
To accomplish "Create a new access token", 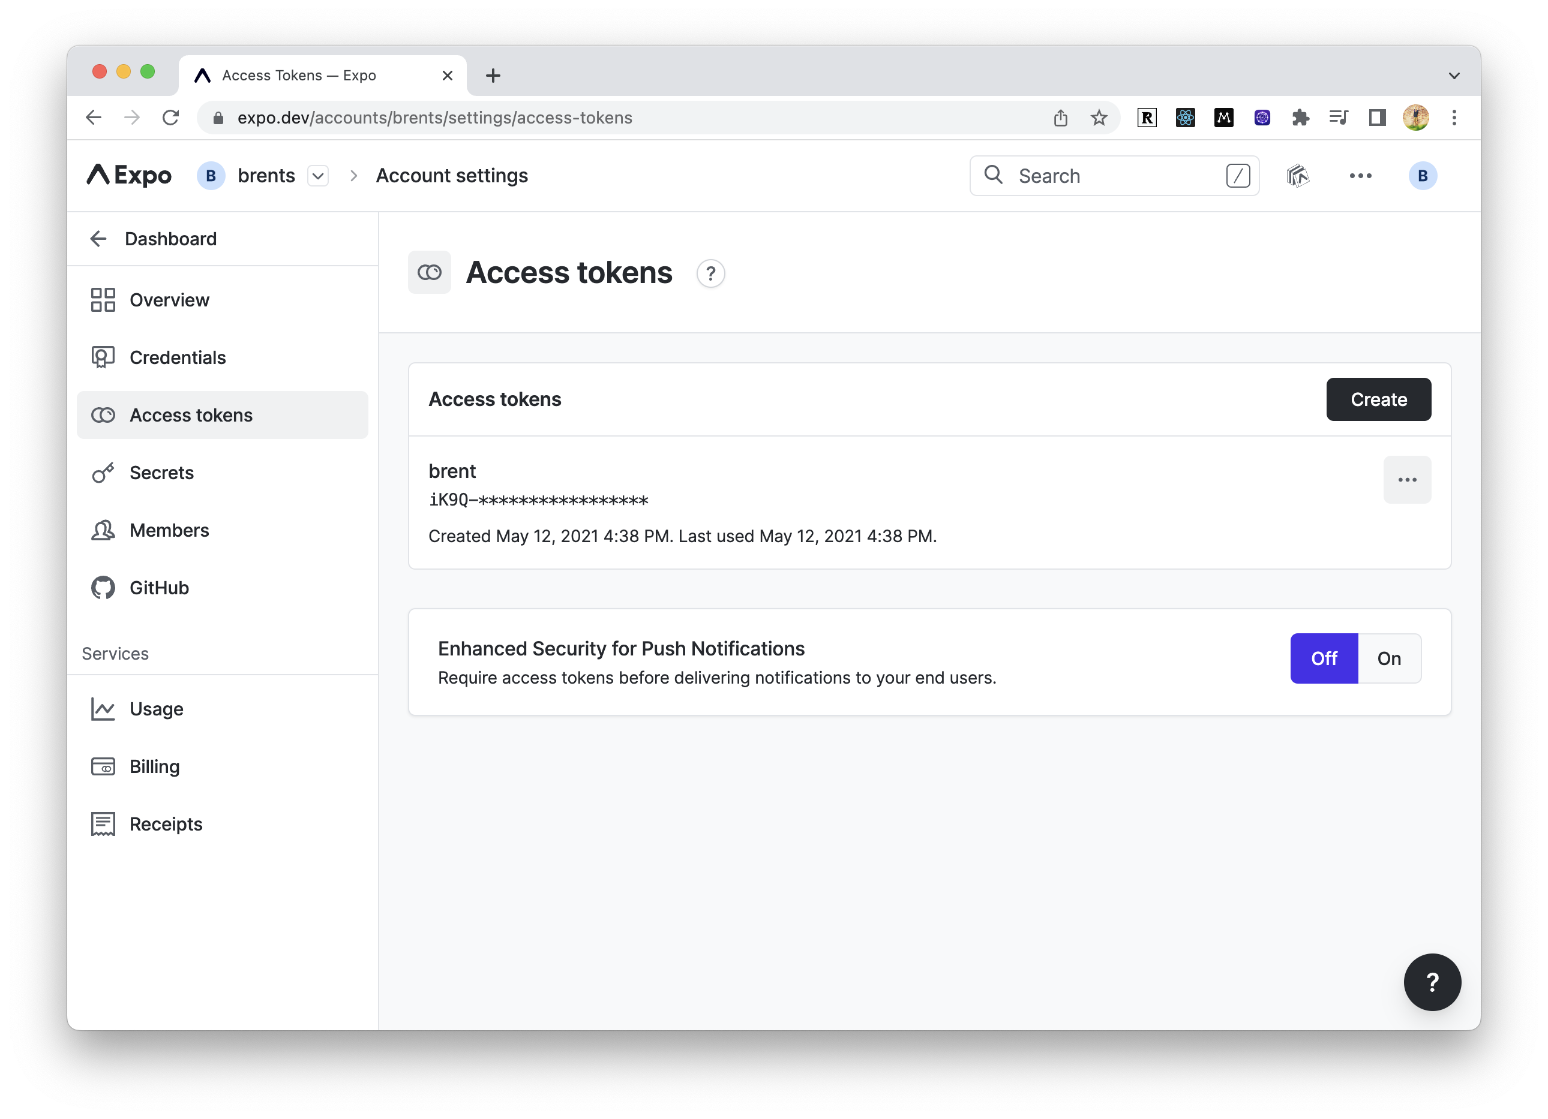I will tap(1379, 399).
